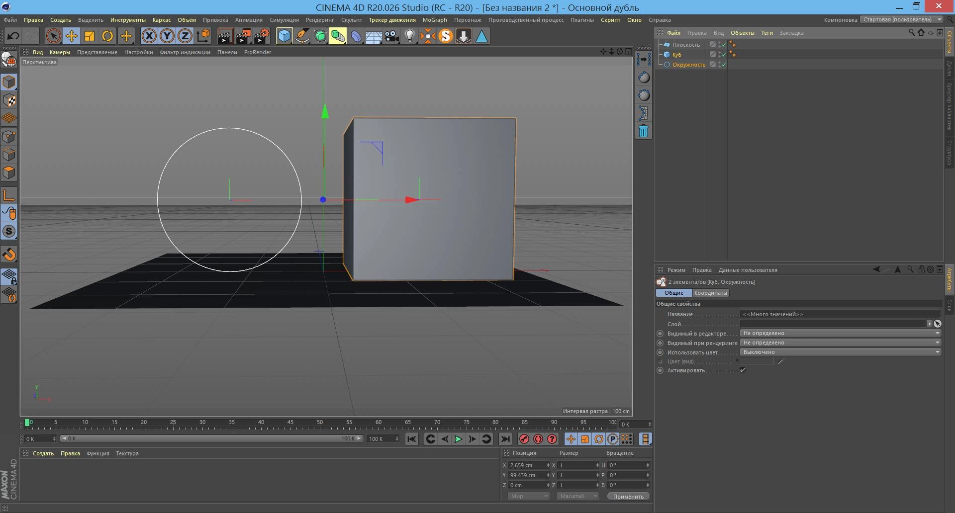955x513 pixels.
Task: Go to end of animation
Action: tap(505, 439)
